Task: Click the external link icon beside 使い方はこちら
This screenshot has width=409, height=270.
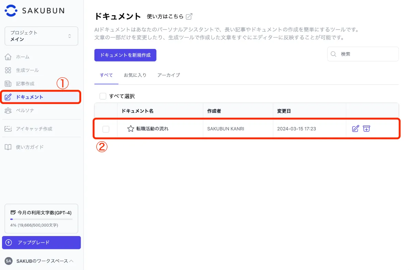Action: tap(189, 16)
